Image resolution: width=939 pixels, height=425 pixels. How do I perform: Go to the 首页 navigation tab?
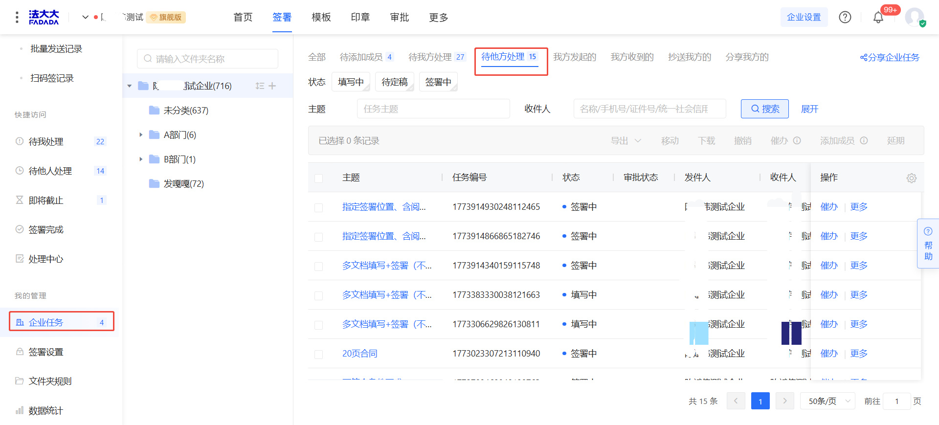[243, 17]
